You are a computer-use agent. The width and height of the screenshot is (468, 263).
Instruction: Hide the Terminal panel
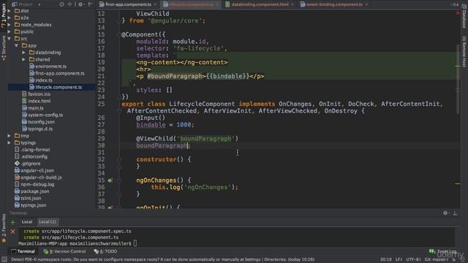[x=456, y=213]
